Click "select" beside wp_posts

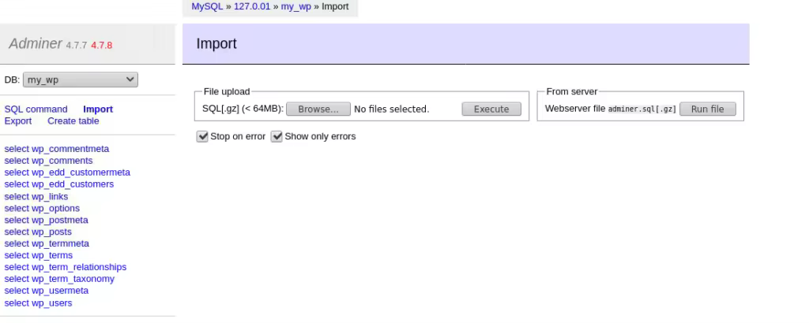coord(17,232)
